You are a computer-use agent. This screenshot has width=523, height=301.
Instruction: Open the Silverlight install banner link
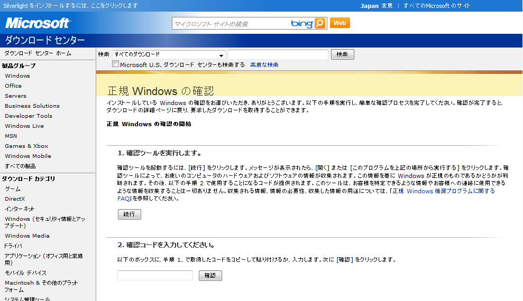[70, 6]
